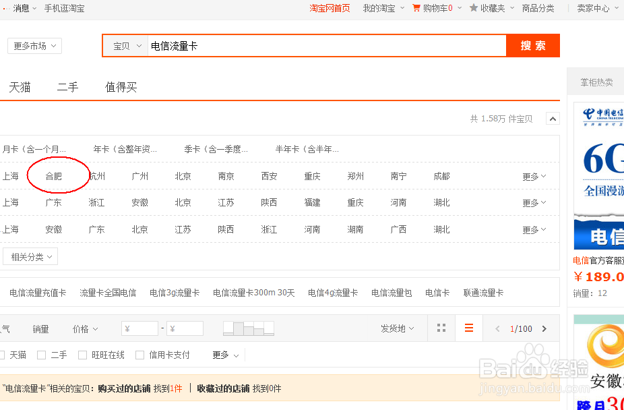Filter by 半年卡 card type

[x=307, y=149]
